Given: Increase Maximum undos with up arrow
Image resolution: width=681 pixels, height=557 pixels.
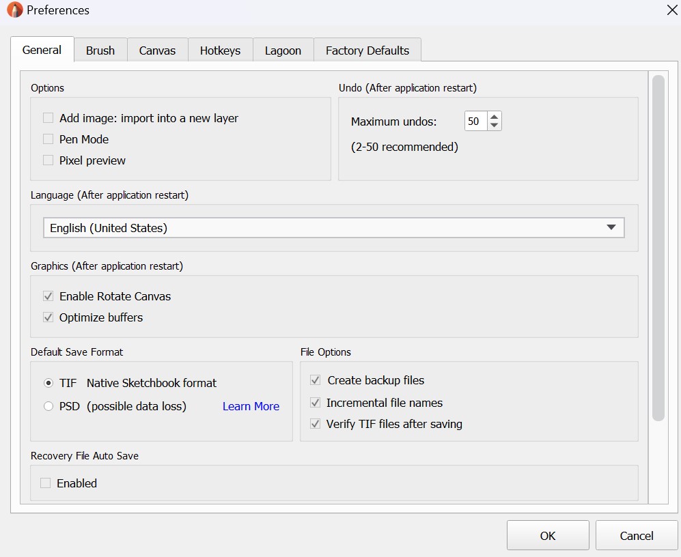Looking at the screenshot, I should coord(495,117).
